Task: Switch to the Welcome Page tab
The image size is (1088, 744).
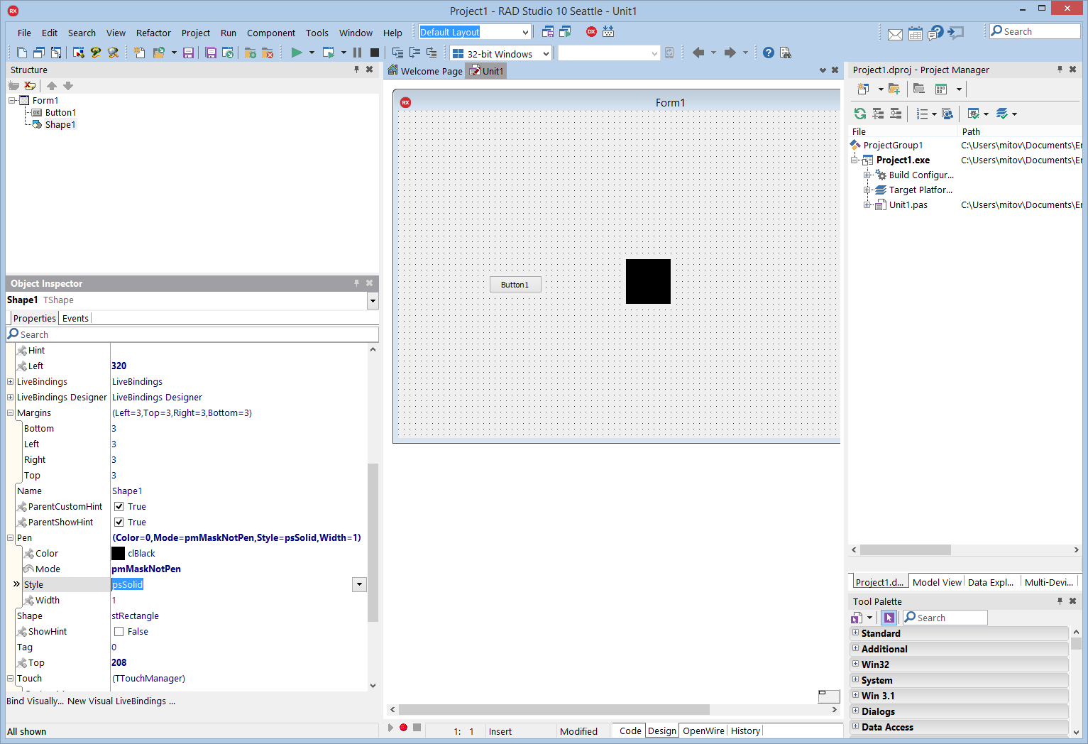Action: click(424, 71)
